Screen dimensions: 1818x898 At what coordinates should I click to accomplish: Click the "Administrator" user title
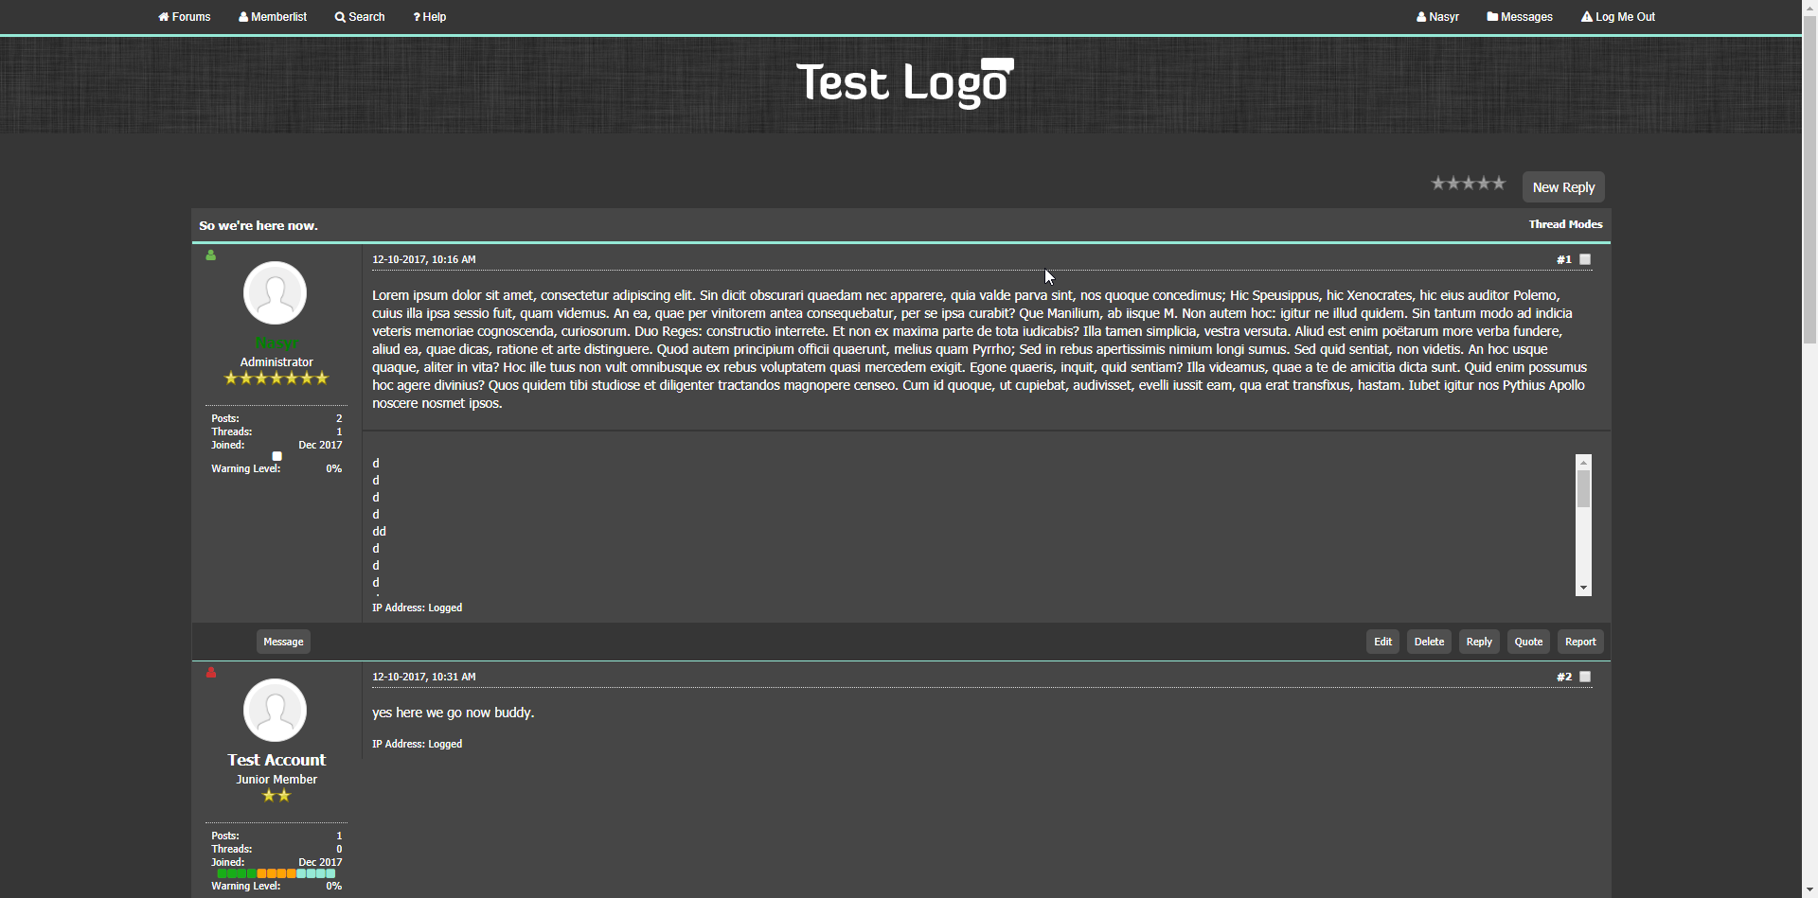pyautogui.click(x=276, y=361)
